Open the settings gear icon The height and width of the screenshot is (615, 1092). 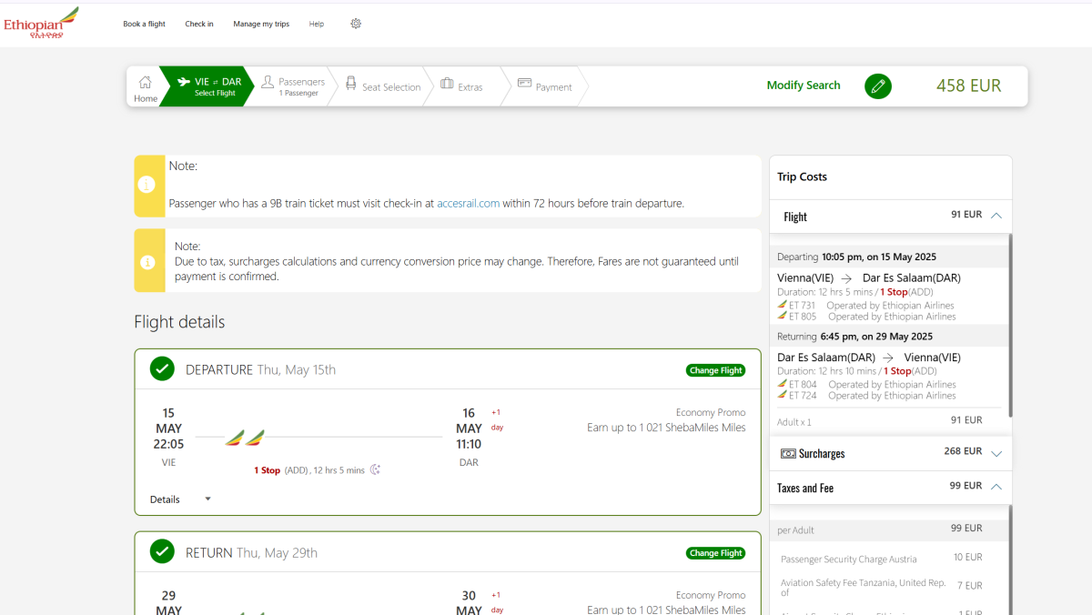356,24
